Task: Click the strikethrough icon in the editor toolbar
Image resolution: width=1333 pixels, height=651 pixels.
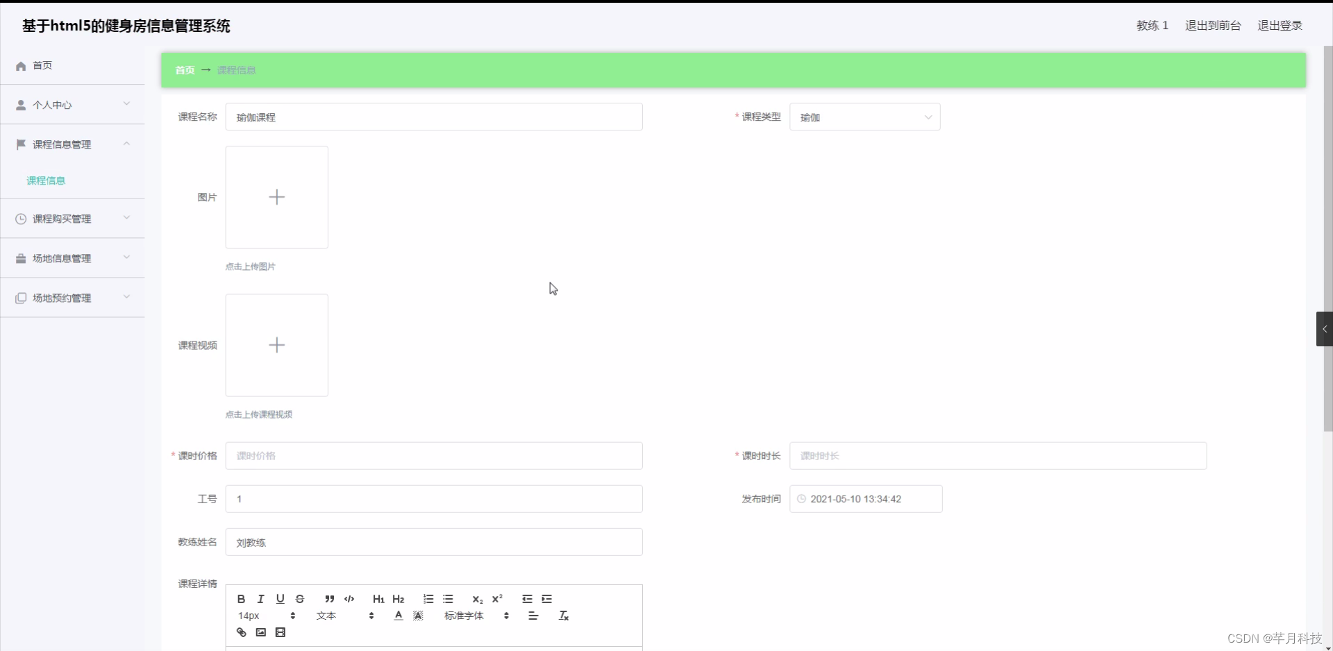Action: 299,599
